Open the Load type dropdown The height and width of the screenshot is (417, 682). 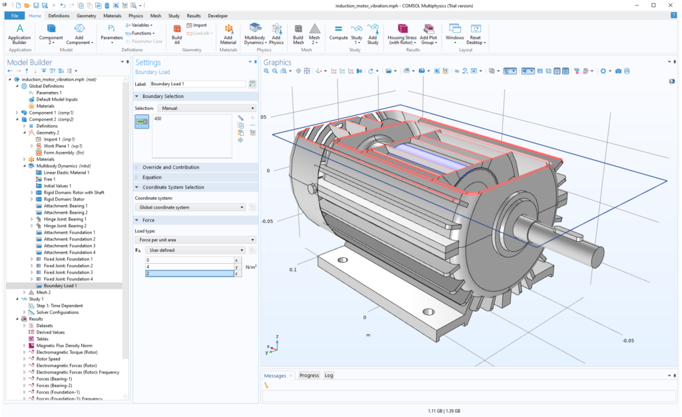point(196,240)
